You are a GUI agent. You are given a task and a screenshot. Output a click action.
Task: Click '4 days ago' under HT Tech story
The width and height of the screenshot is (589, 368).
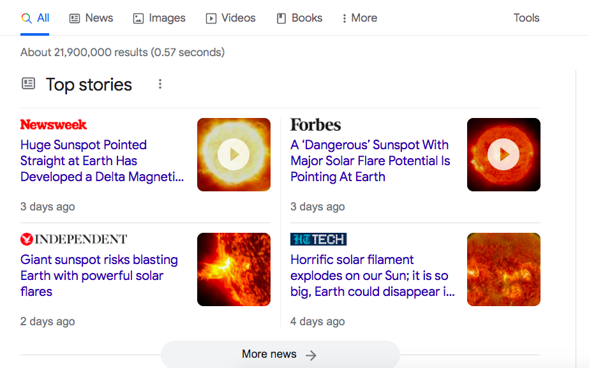pos(318,321)
